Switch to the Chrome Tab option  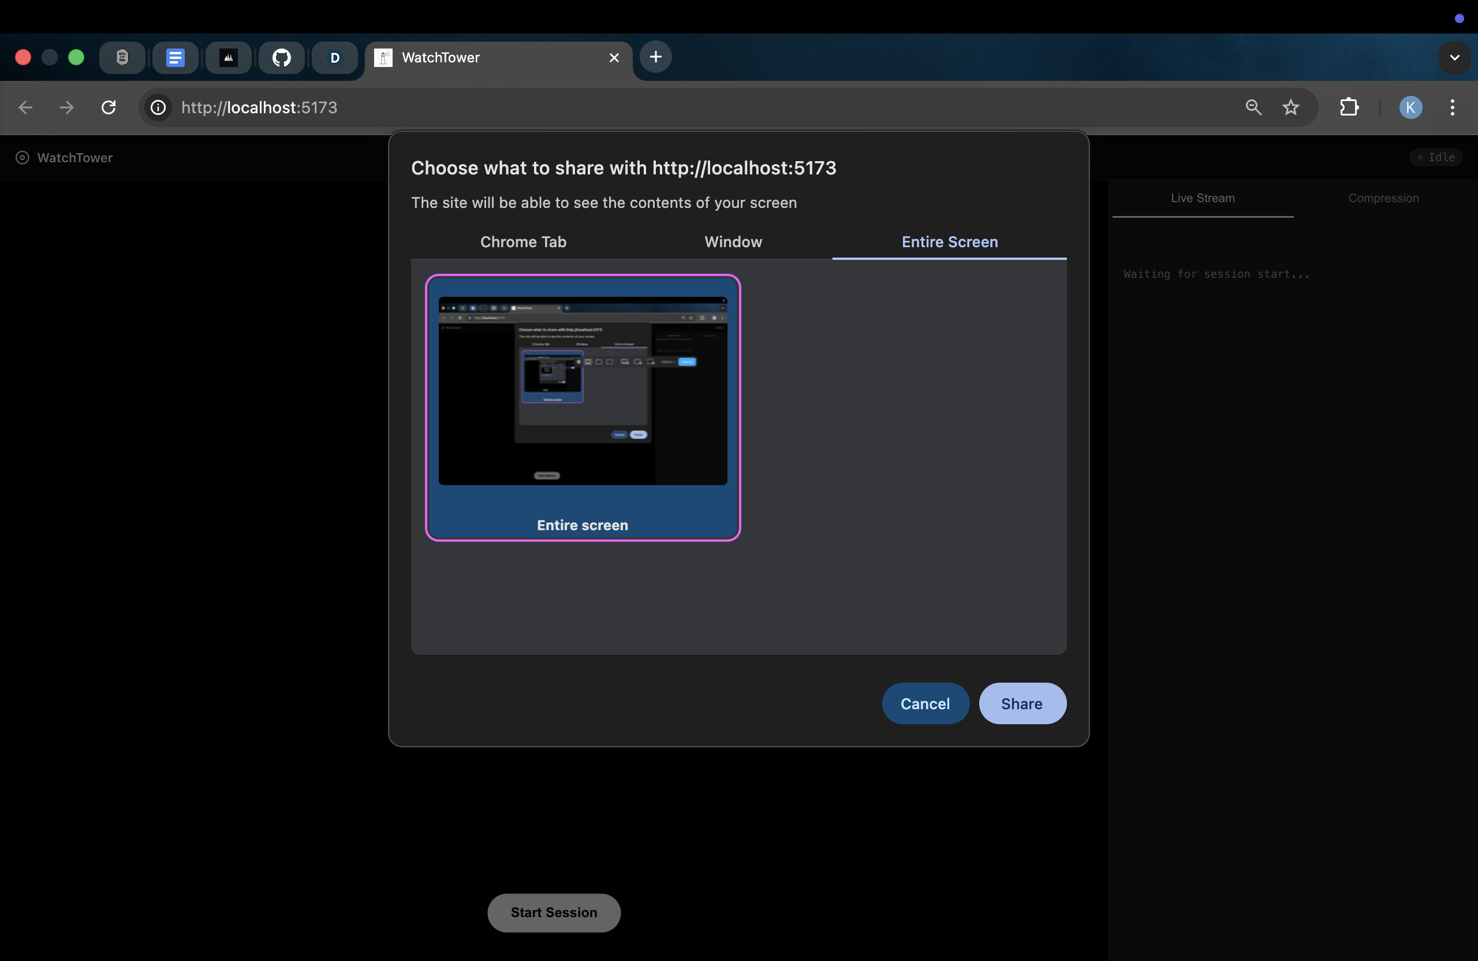point(523,241)
